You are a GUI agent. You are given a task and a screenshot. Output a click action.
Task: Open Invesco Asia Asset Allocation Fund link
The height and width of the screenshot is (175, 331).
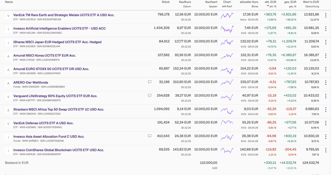pos(49,137)
